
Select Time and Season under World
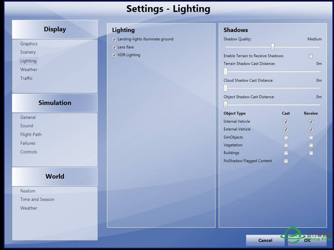coord(37,200)
